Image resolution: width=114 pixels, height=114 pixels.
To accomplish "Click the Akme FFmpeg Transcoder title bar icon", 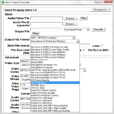I will click(x=3, y=2).
